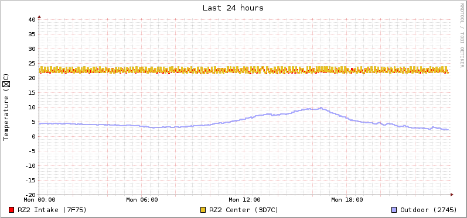Click the Temperature axis title
Image resolution: width=467 pixels, height=218 pixels.
(6, 107)
